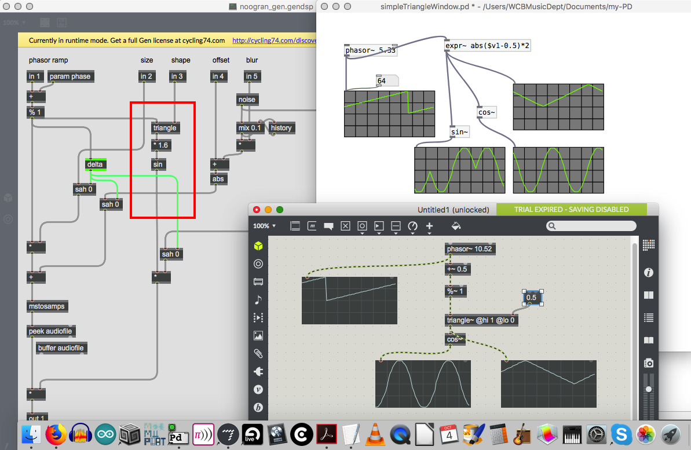Viewport: 691px width, 450px height.
Task: Select the 'phasor~ 10.52' object in Max
Action: pyautogui.click(x=470, y=249)
